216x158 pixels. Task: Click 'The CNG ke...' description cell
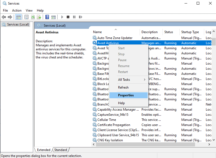151,140
